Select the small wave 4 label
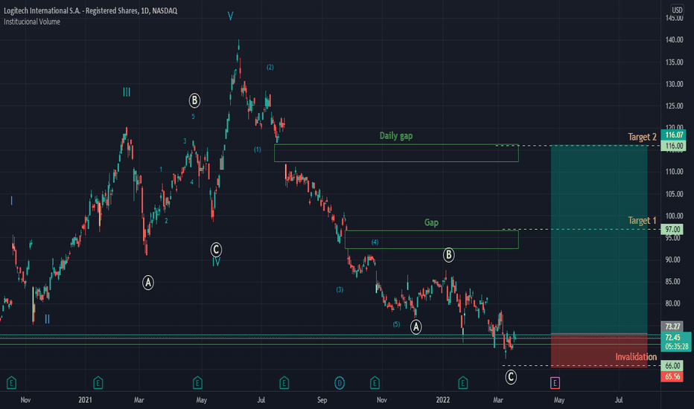 191,181
